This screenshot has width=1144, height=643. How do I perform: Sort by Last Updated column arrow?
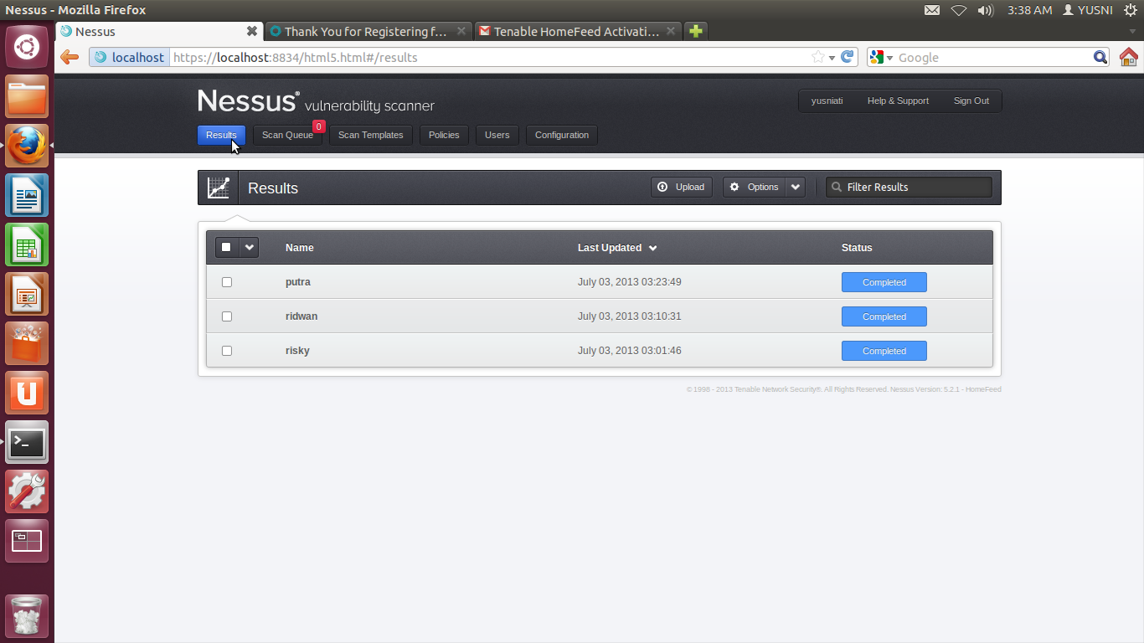click(653, 248)
